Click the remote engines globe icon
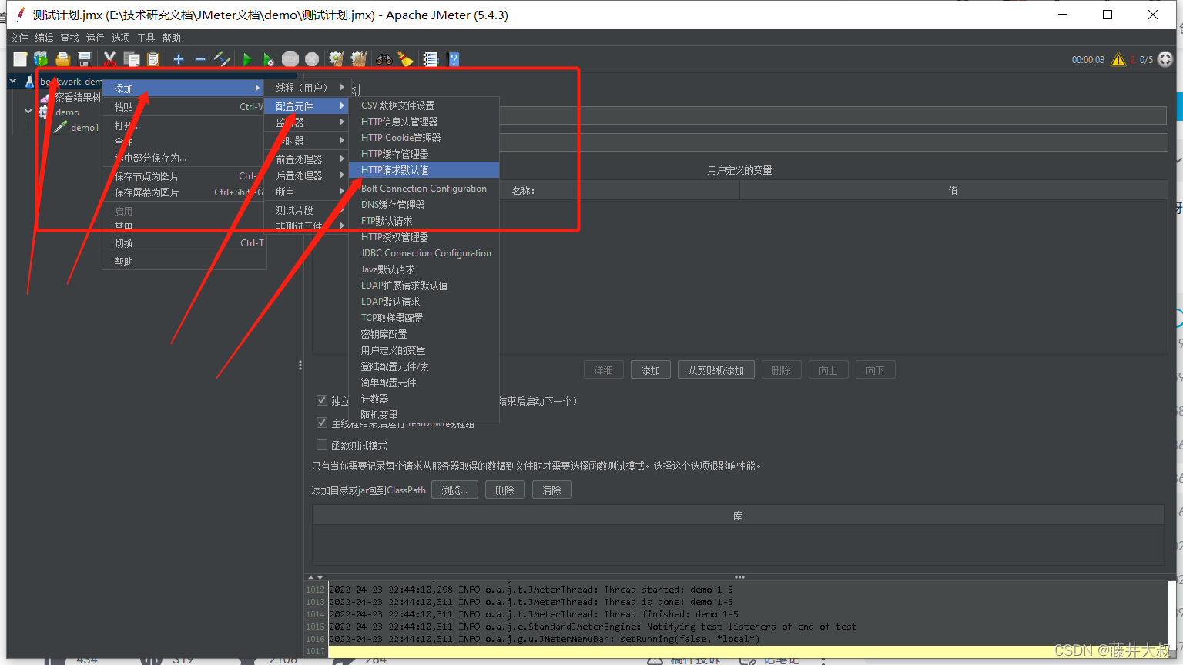1183x665 pixels. [x=1165, y=59]
